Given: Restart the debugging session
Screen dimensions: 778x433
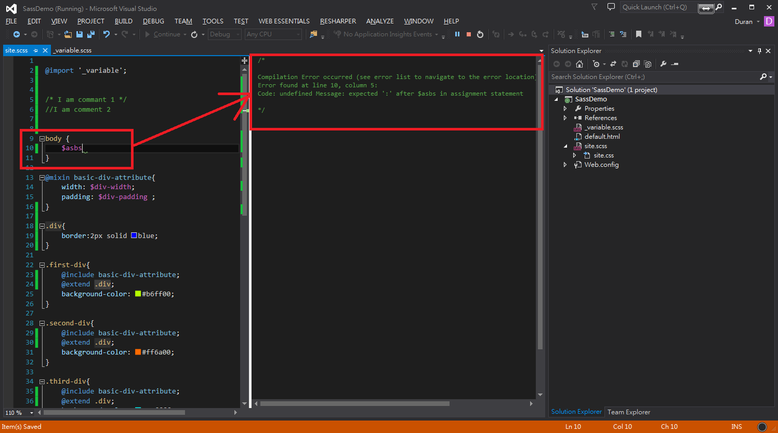Looking at the screenshot, I should click(480, 34).
